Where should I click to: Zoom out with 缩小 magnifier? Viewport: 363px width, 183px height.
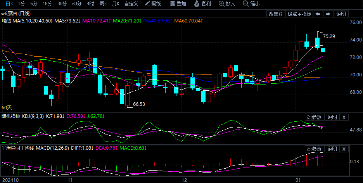pos(251,3)
